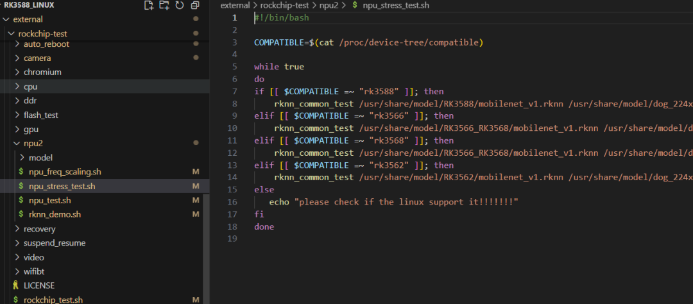This screenshot has width=693, height=304.
Task: Expand the camera folder
Action: 17,58
